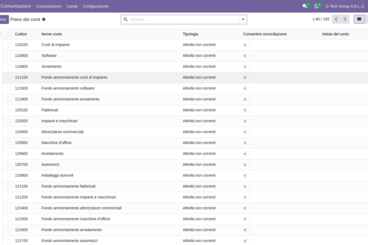Viewport: 368px width, 245px height.
Task: Switch to list view icon
Action: click(359, 19)
